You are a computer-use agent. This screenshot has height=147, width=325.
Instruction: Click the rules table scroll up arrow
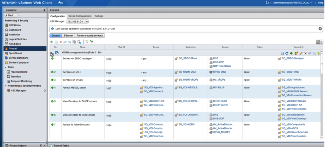[322, 51]
